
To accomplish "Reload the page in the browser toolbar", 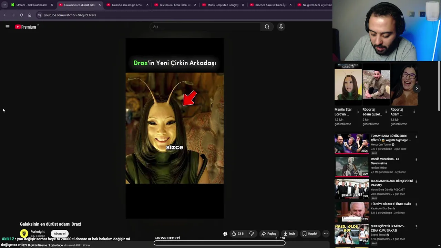I will click(21, 15).
